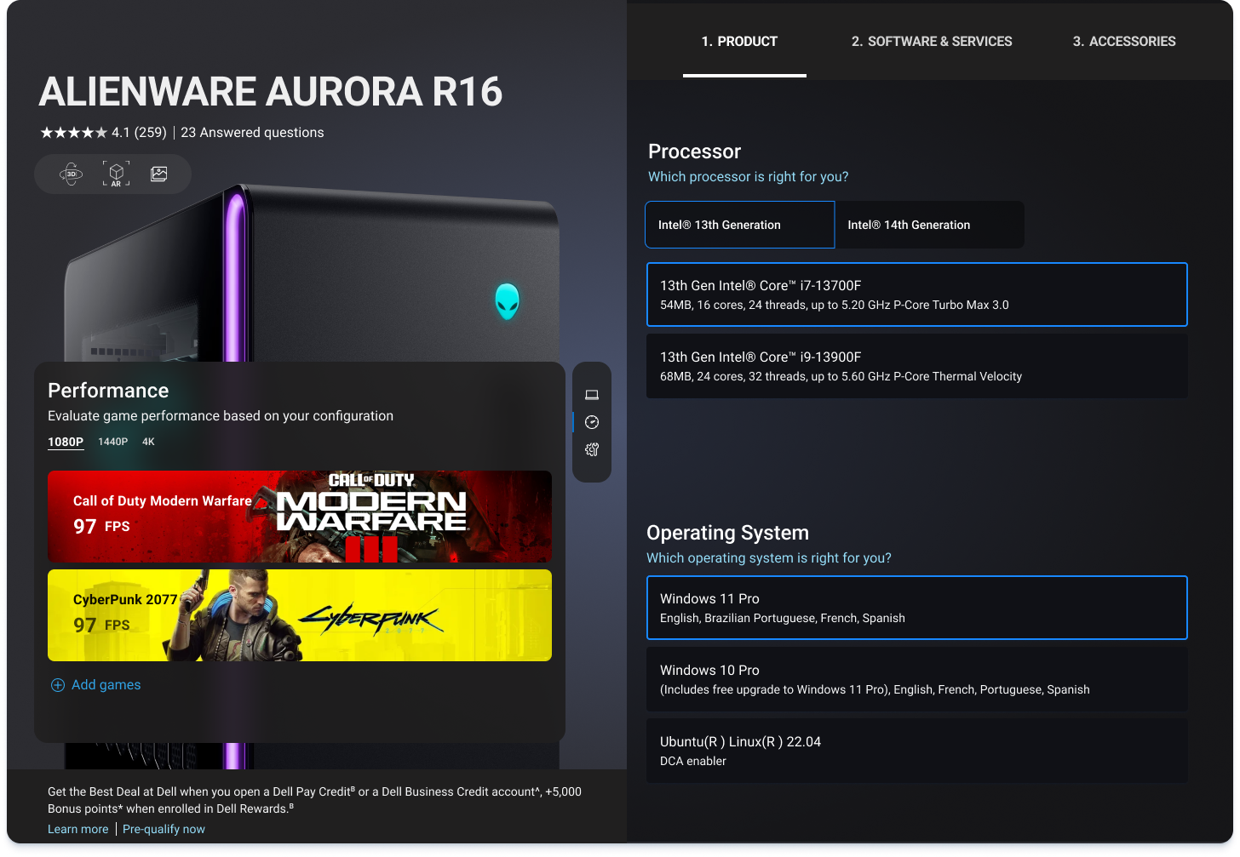Click the Dell Pay Credit promotional text
1240x857 pixels.
(x=314, y=800)
